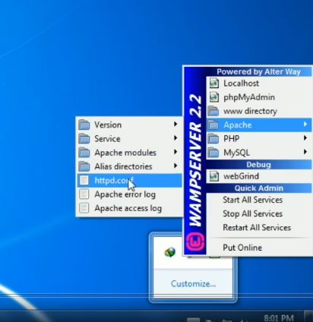Click Restart All Services
Image resolution: width=313 pixels, height=322 pixels.
(259, 227)
